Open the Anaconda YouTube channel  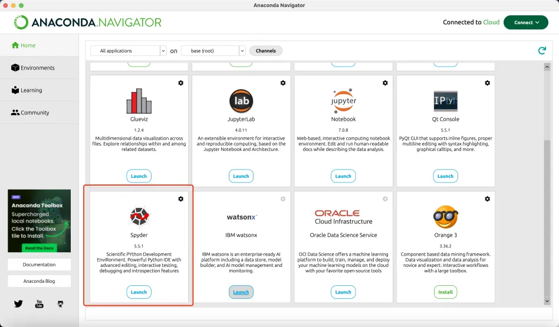pos(40,303)
